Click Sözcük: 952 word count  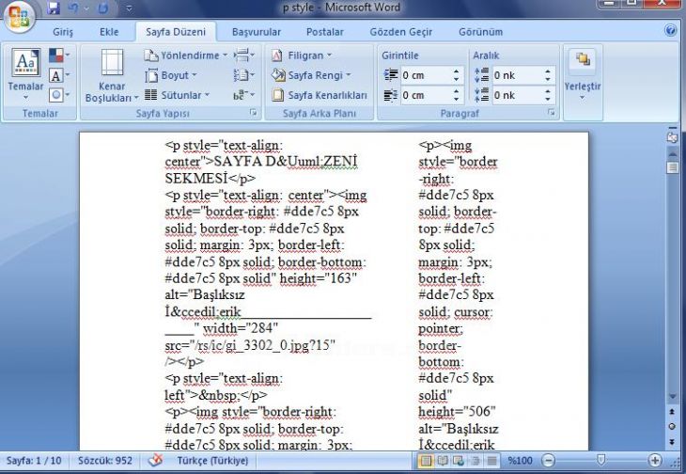(x=105, y=461)
